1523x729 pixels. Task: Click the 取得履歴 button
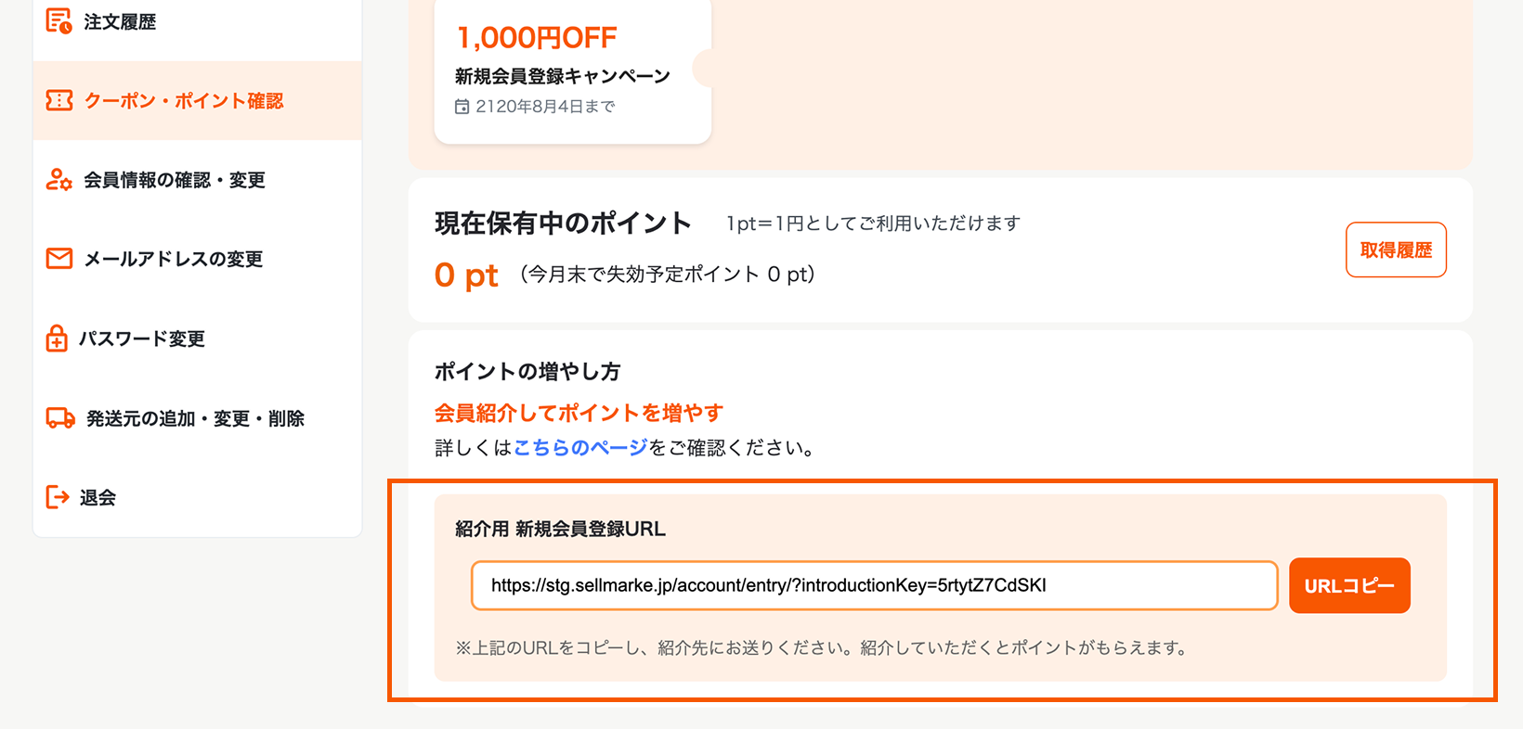click(1396, 249)
